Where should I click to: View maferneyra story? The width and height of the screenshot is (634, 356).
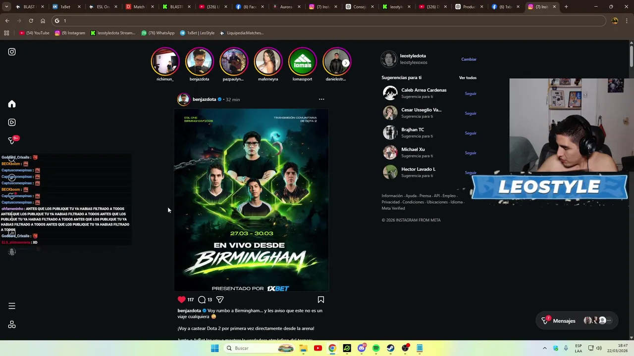point(268,62)
